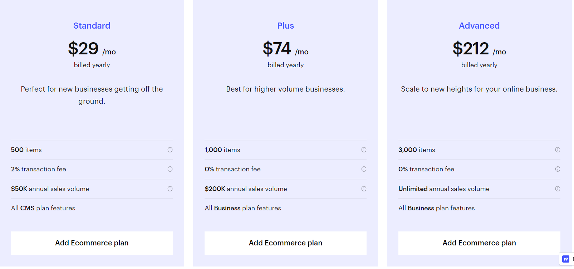Select the Advanced plan heading
The width and height of the screenshot is (574, 269).
click(479, 25)
